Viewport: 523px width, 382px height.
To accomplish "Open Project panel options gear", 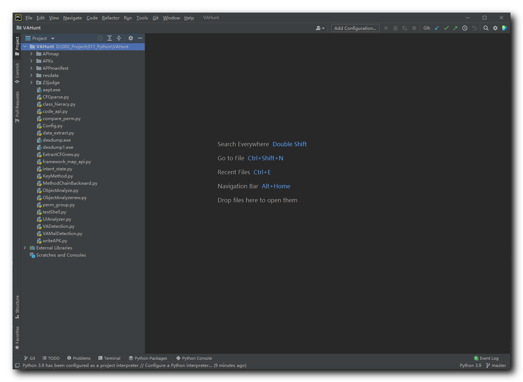I will coord(131,38).
